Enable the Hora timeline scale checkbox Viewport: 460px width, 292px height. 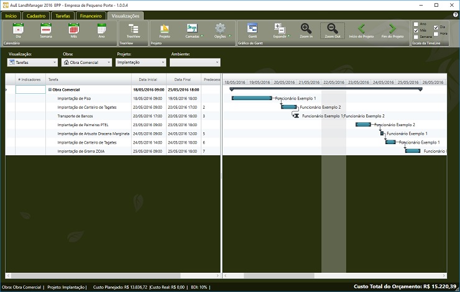[436, 34]
